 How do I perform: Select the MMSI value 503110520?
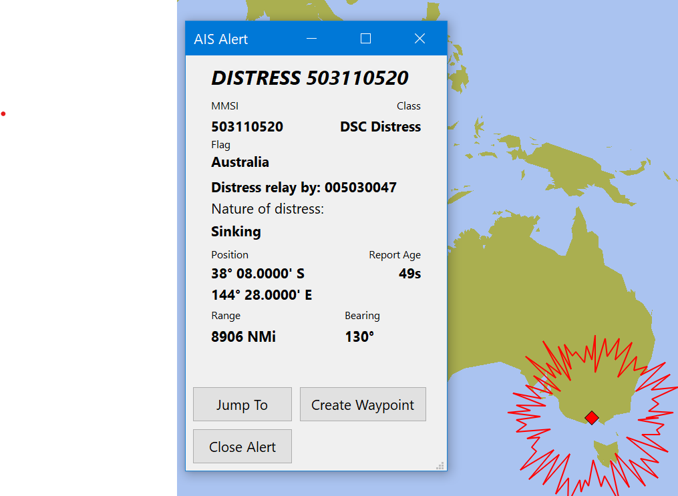[246, 126]
